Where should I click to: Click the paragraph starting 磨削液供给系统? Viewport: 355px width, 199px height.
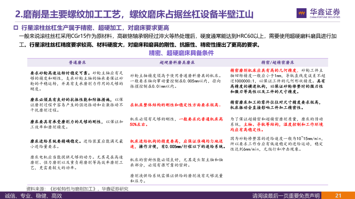177,178
